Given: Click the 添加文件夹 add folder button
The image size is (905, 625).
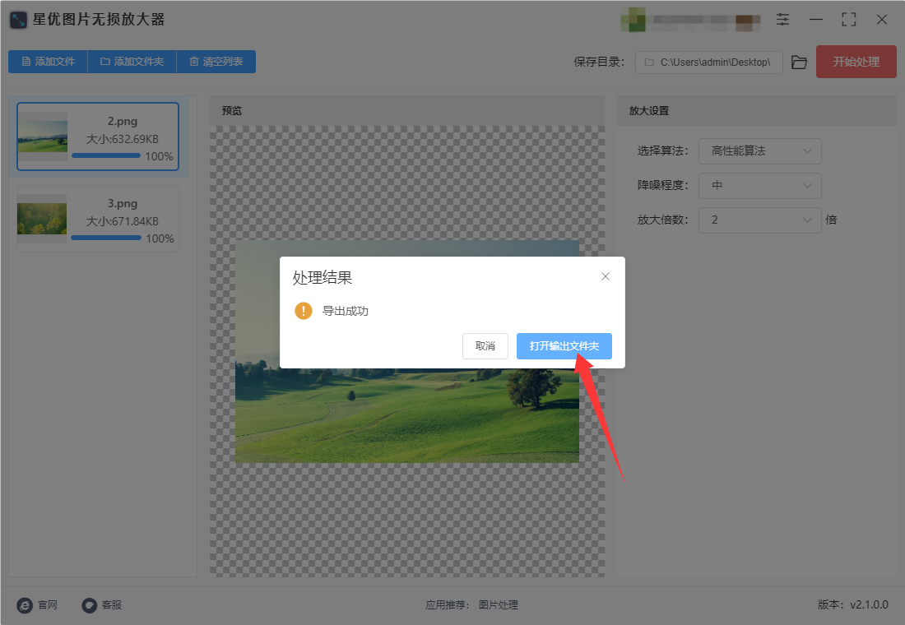Looking at the screenshot, I should click(x=132, y=62).
